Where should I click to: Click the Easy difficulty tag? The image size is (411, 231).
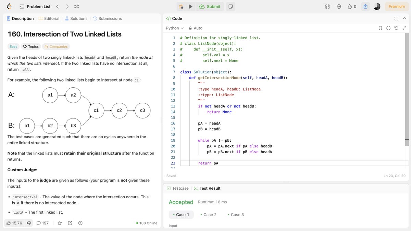(13, 46)
